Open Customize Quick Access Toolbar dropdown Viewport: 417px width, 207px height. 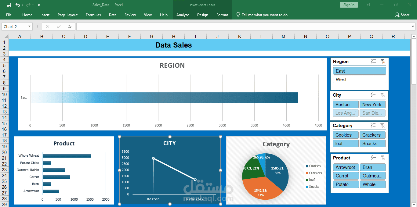pos(39,5)
